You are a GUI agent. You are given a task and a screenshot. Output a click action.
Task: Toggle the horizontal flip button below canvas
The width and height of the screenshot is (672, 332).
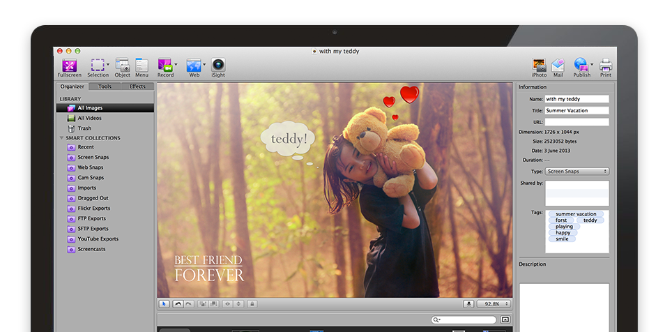tap(227, 304)
